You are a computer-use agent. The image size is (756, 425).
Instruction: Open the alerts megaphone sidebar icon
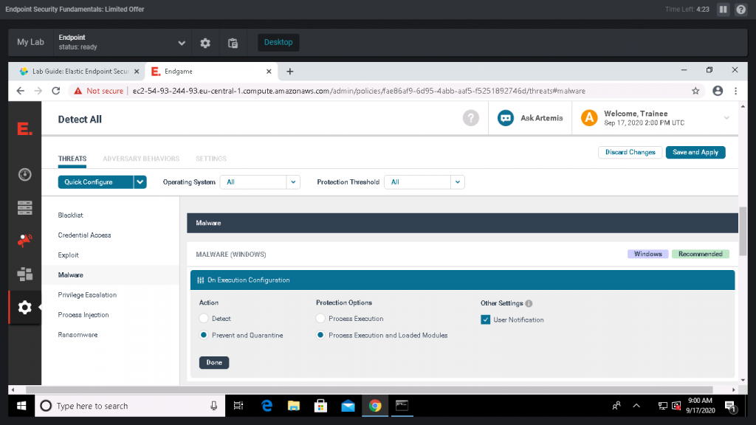click(24, 240)
